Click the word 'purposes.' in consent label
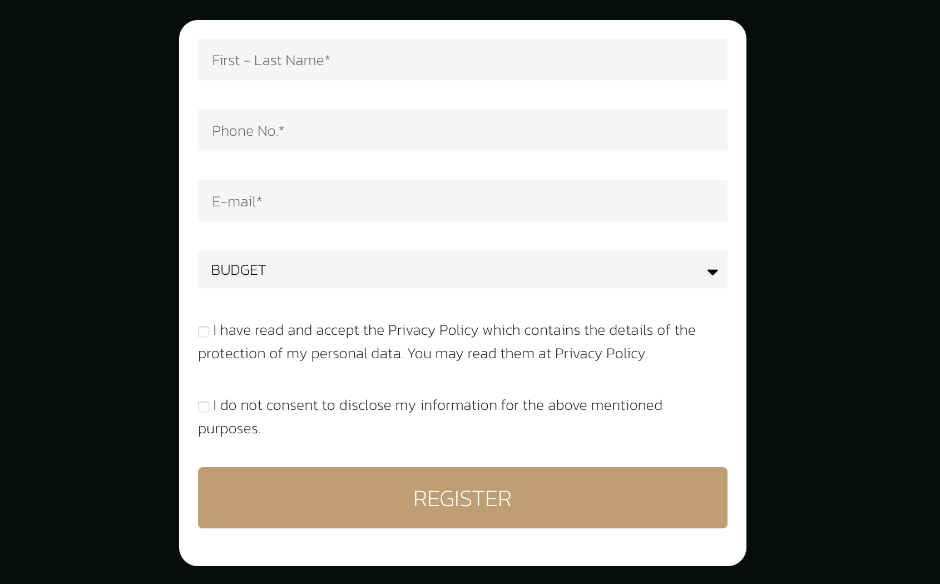Screen dimensions: 940x584 229,429
